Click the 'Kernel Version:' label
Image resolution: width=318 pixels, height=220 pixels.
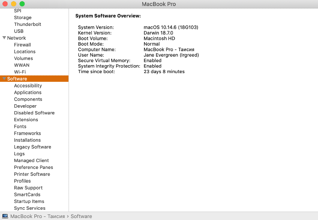click(x=95, y=33)
